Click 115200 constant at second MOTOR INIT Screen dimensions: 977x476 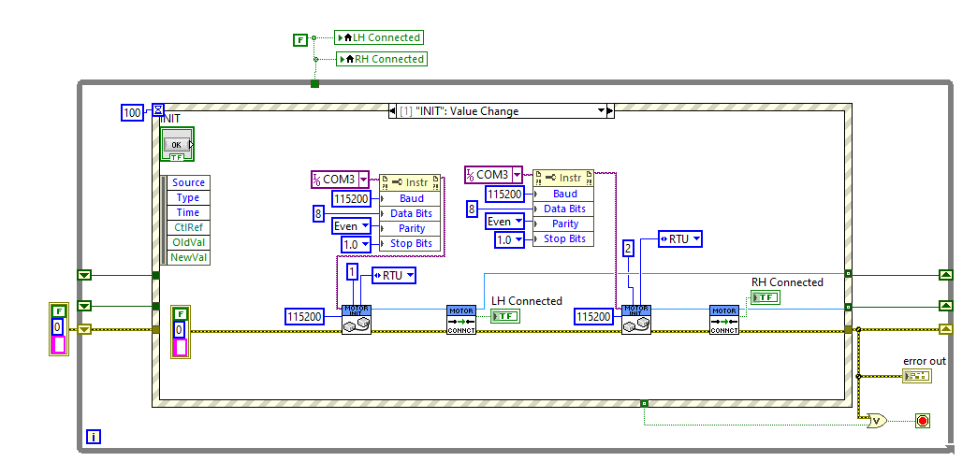coord(594,316)
